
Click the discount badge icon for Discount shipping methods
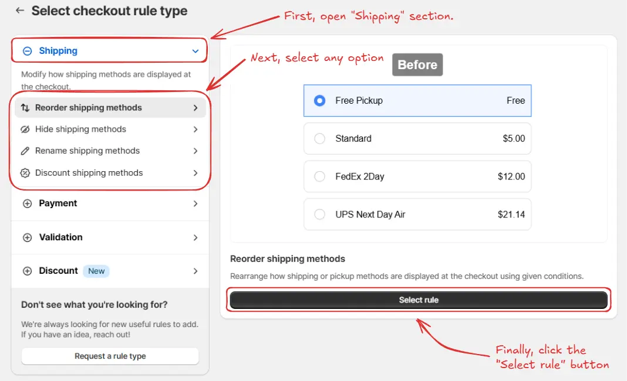pos(26,173)
